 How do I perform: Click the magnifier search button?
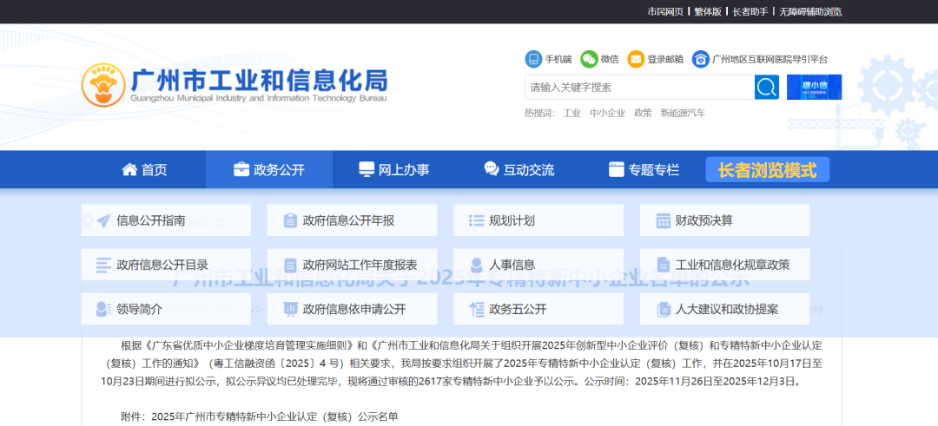point(766,88)
